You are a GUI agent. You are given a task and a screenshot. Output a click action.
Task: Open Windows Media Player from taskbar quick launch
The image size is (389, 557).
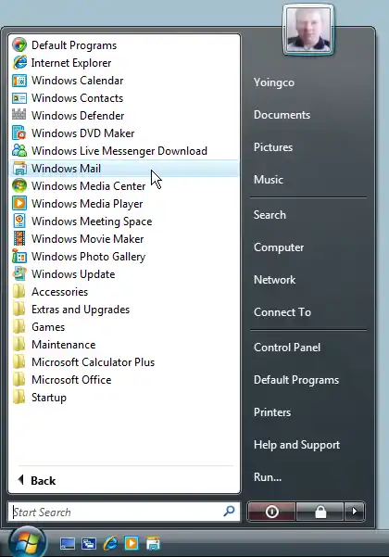[132, 543]
